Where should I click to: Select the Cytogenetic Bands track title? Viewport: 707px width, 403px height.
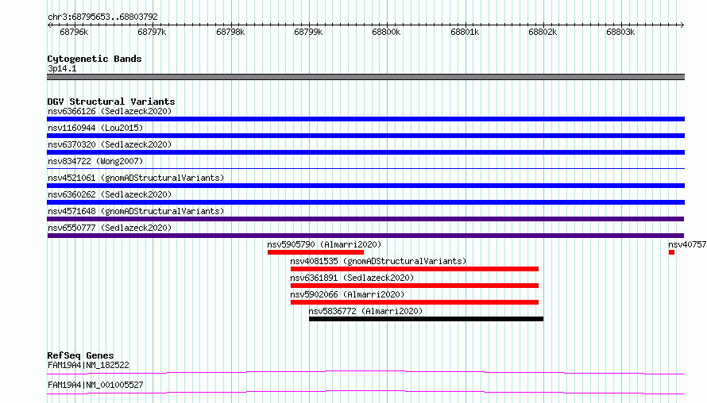[95, 59]
